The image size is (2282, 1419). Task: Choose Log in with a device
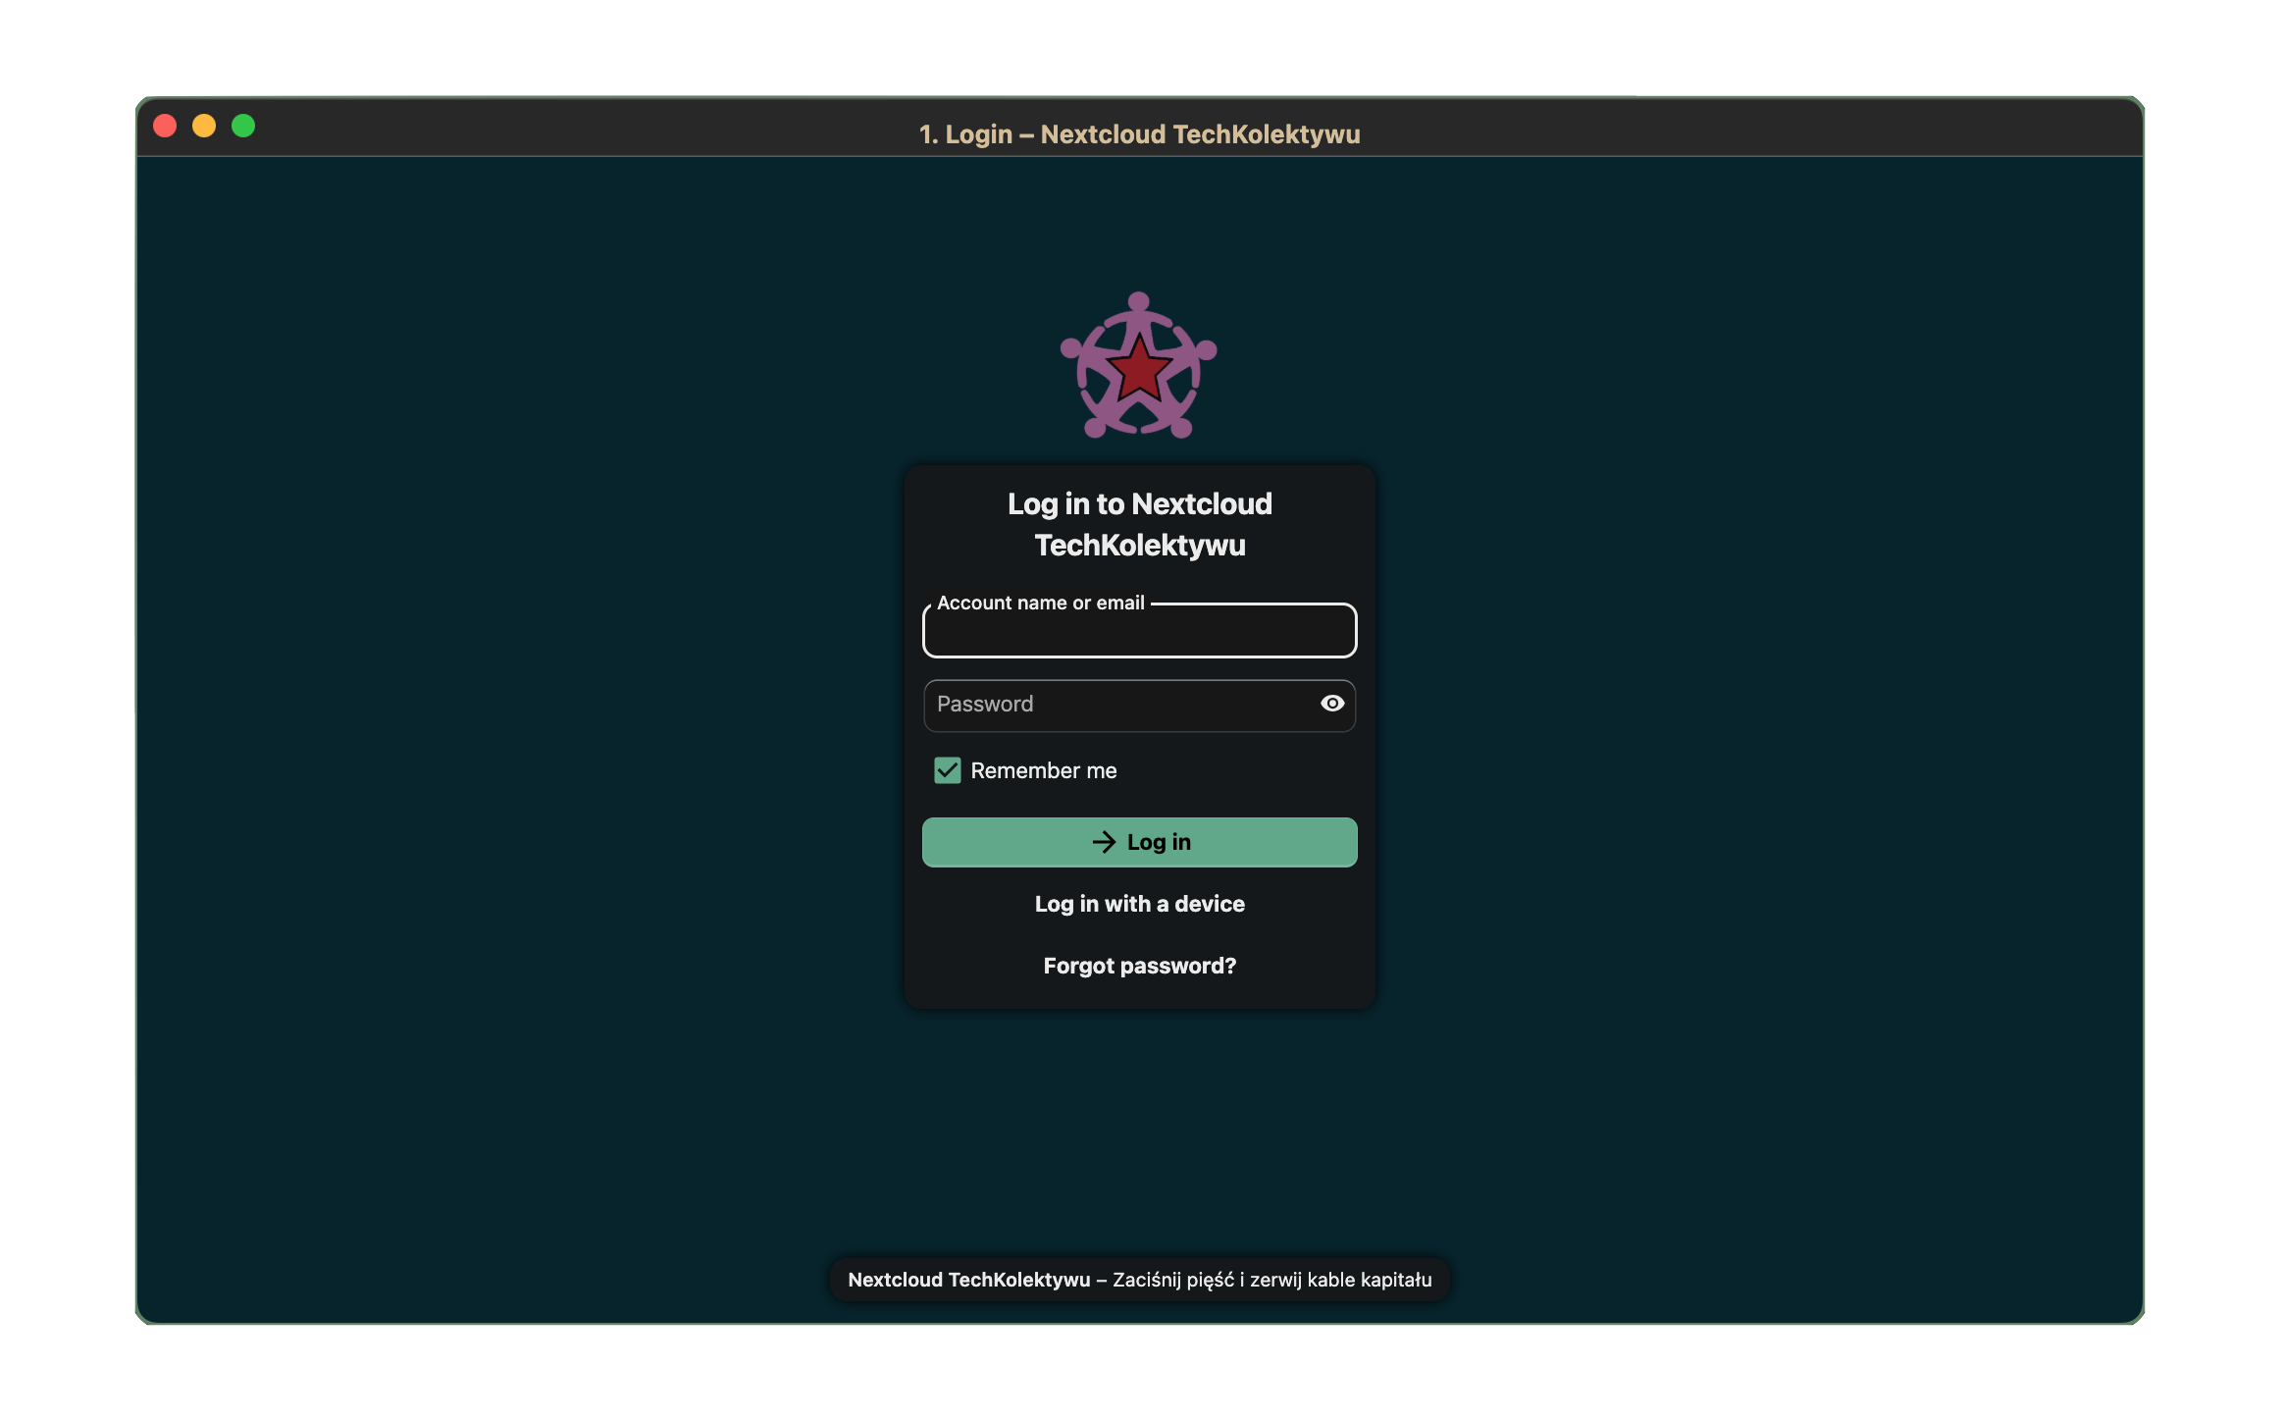point(1139,904)
